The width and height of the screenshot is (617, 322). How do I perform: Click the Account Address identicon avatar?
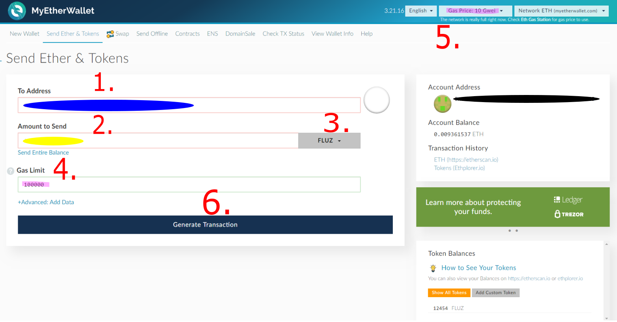point(442,104)
